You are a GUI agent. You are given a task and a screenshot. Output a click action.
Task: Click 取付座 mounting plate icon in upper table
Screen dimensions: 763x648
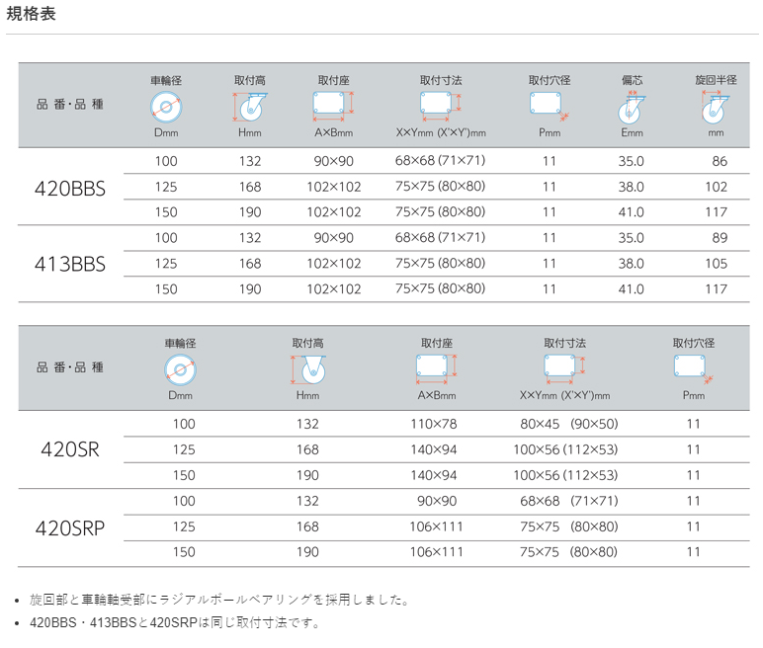pos(333,105)
